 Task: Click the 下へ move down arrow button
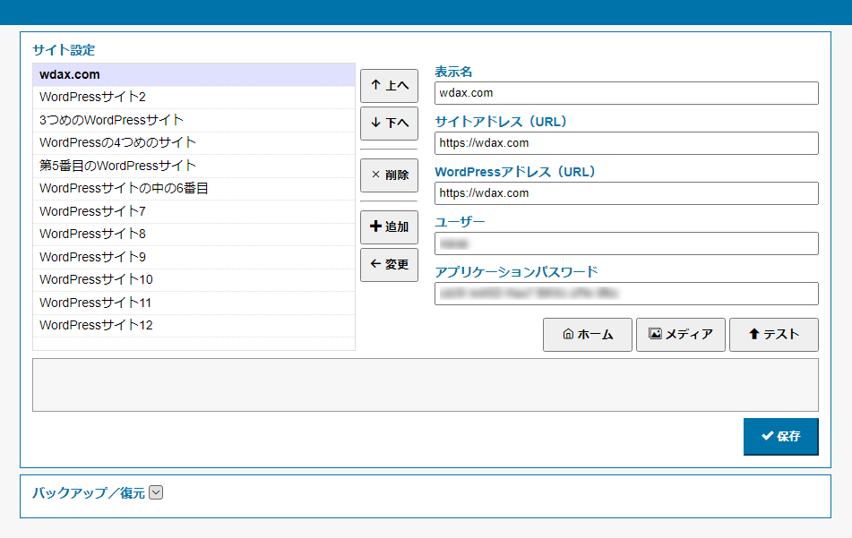[x=389, y=124]
